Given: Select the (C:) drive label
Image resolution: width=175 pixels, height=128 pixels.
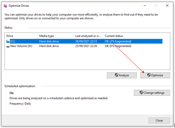Looking at the screenshot, I should tap(13, 41).
